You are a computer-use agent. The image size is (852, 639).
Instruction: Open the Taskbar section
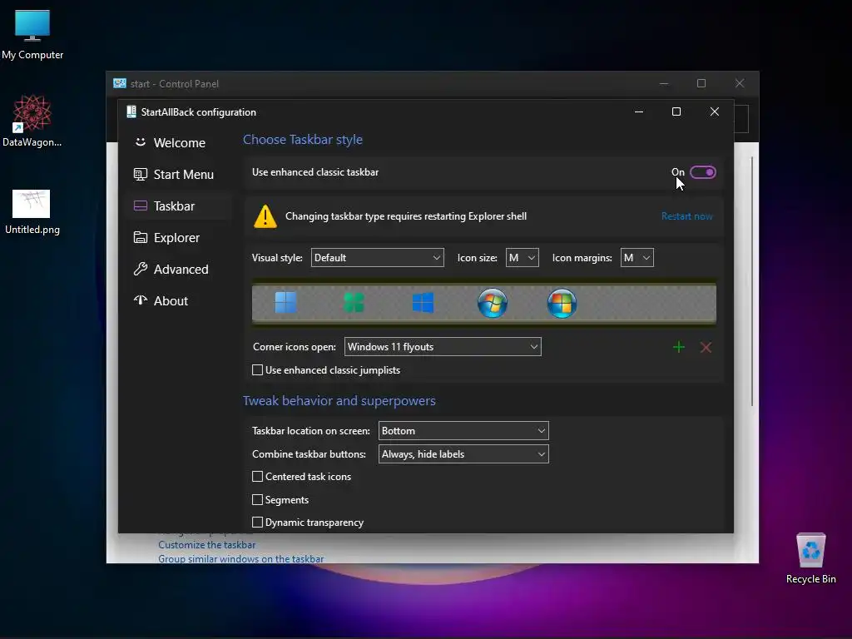[180, 206]
